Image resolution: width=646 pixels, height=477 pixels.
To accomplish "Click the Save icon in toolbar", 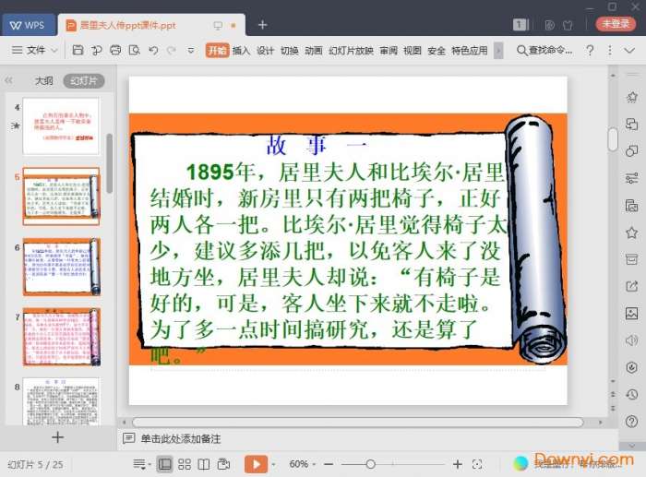I will click(78, 50).
